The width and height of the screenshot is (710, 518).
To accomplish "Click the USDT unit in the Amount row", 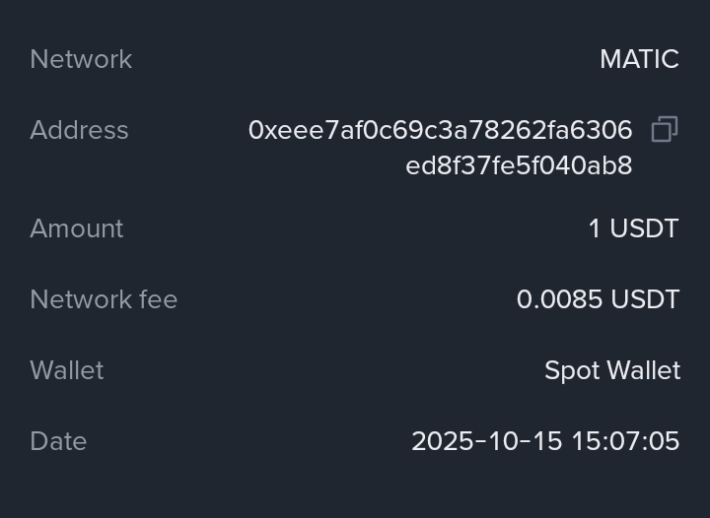I will click(x=644, y=228).
